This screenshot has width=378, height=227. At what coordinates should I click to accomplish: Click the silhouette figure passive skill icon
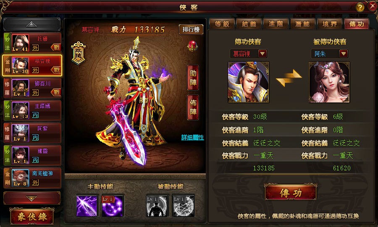(x=157, y=206)
